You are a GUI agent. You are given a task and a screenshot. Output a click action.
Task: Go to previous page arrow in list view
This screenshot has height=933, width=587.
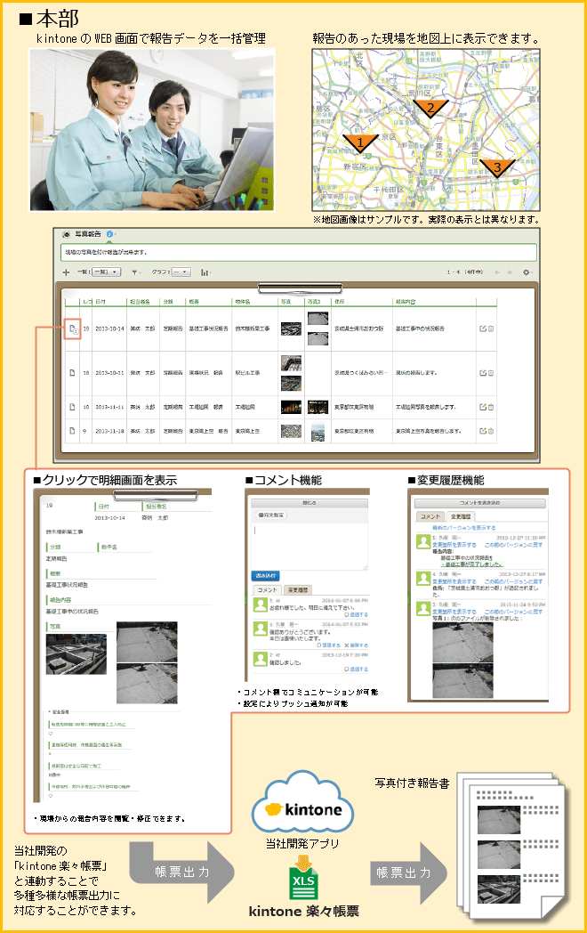pos(496,272)
